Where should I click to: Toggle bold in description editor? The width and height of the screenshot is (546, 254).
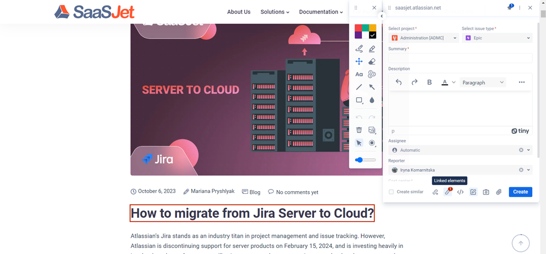(x=430, y=82)
